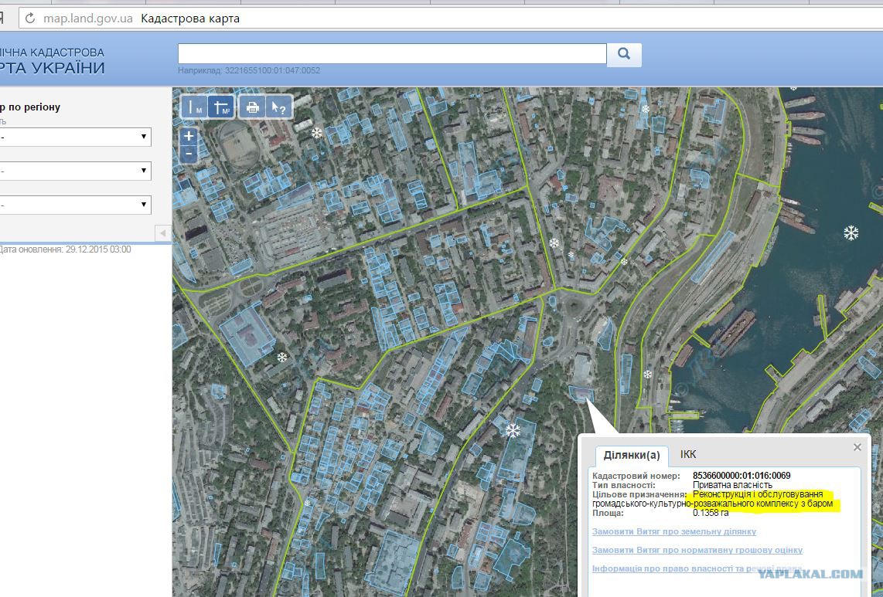
Task: Reload the page with browser refresh icon
Action: click(x=30, y=18)
